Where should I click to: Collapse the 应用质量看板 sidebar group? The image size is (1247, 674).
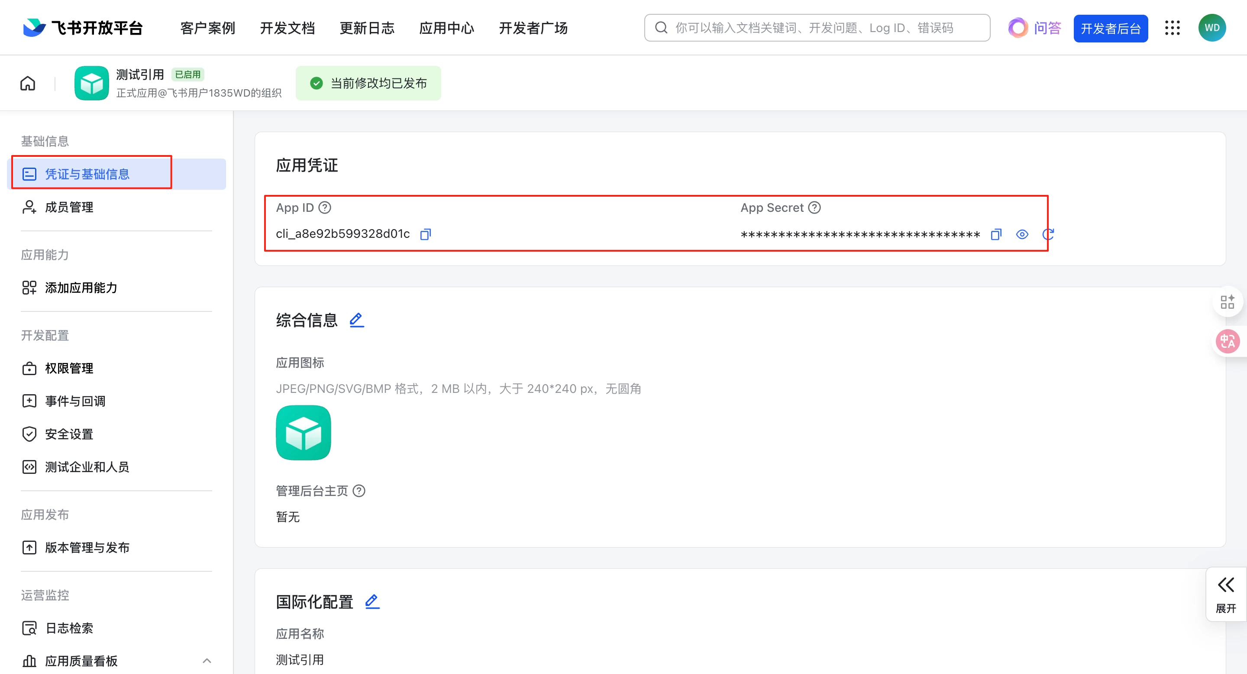pos(207,661)
